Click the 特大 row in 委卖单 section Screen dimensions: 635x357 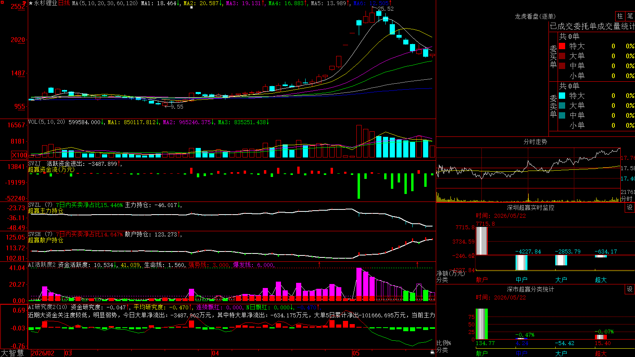click(597, 96)
